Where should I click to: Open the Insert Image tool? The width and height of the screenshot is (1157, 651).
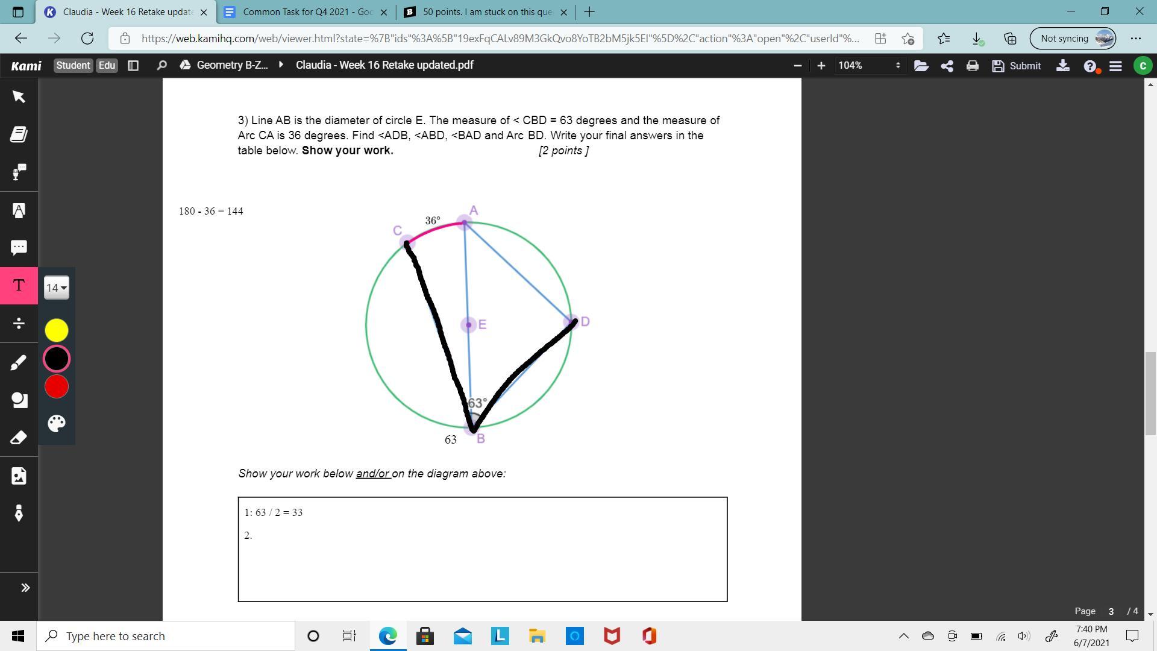pos(19,476)
